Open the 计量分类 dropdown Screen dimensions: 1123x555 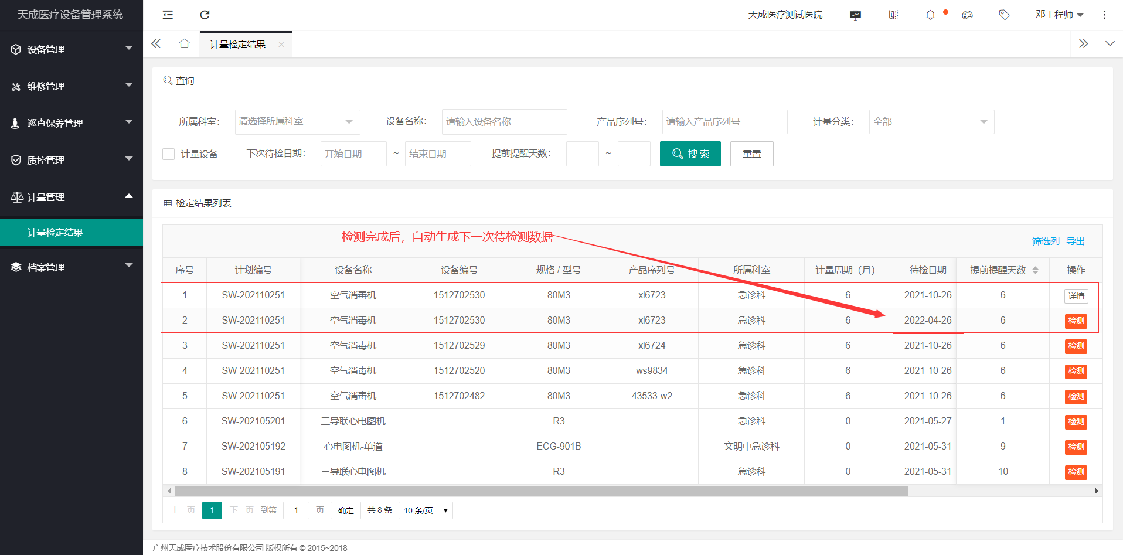pos(932,122)
